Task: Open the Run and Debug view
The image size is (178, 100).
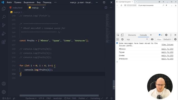Action: [4, 34]
